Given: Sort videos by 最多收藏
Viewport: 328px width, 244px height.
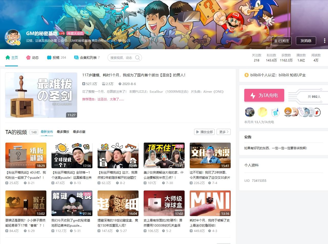Looking at the screenshot, I should (79, 132).
